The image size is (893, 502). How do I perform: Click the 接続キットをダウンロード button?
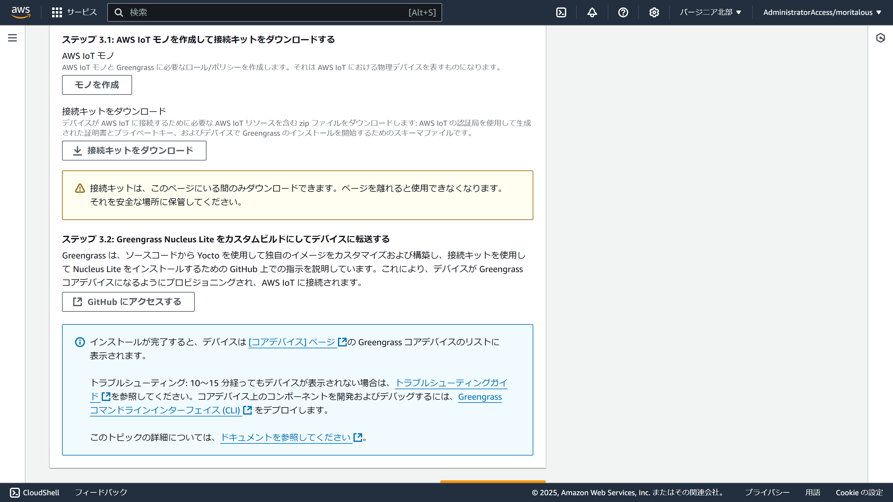(134, 150)
